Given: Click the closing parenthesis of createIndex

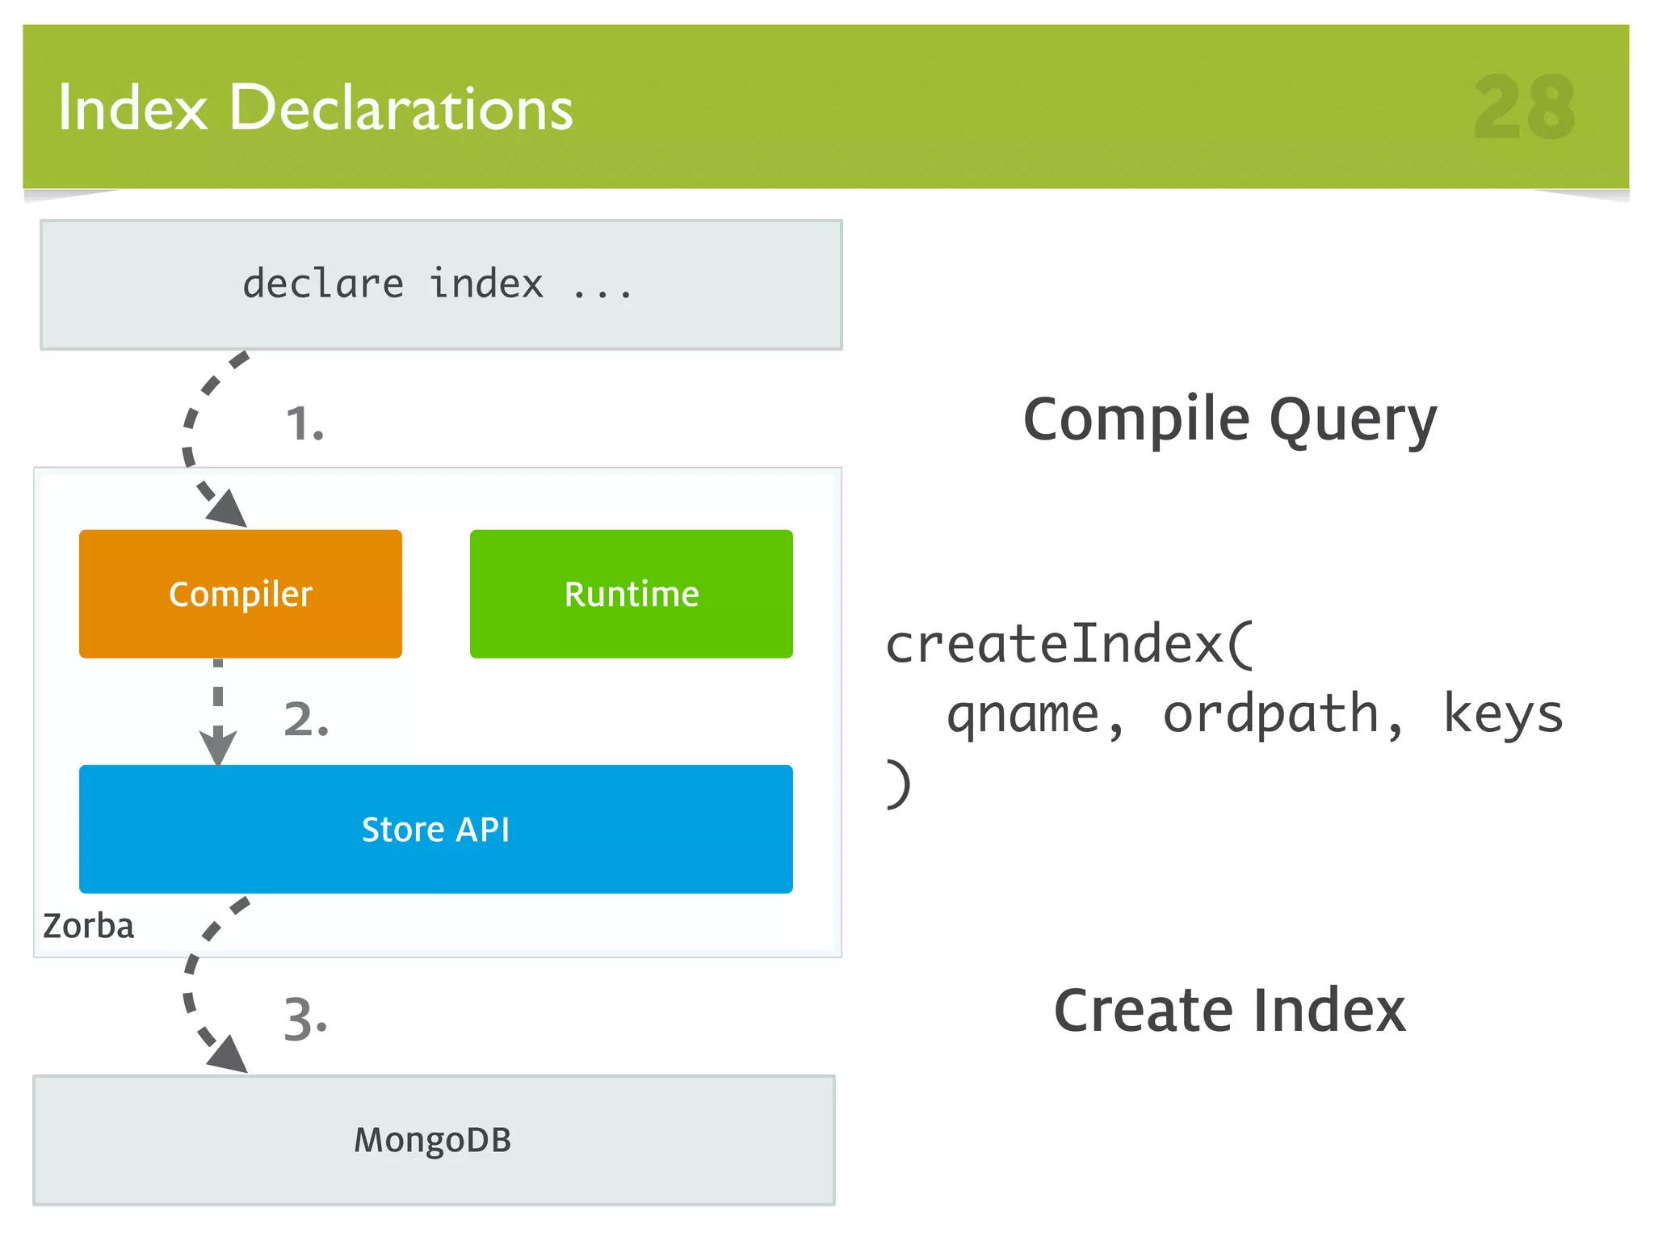Looking at the screenshot, I should point(898,783).
